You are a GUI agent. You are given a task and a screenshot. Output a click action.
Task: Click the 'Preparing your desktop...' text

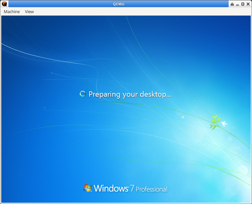pos(130,95)
